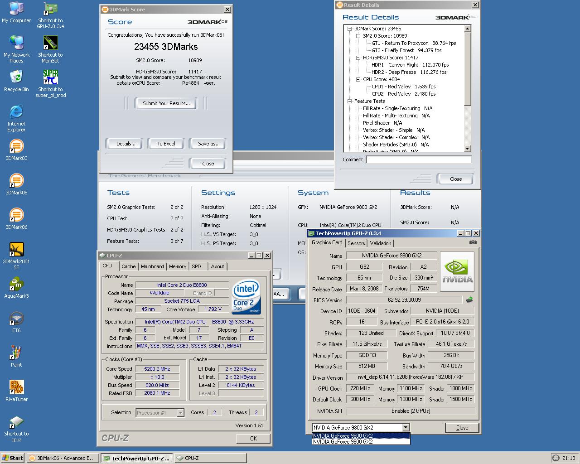Switch to the SPD tab in CPU-Z

pos(196,266)
